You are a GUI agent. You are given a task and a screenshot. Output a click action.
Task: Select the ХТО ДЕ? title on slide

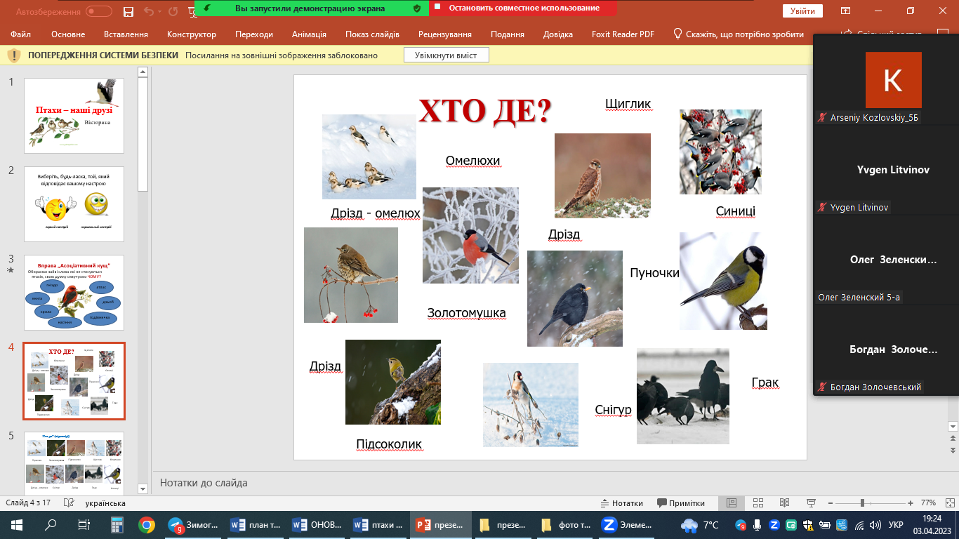pyautogui.click(x=485, y=110)
